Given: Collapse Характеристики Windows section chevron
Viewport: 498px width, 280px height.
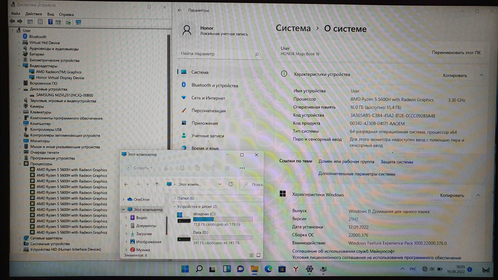Looking at the screenshot, I should [x=478, y=195].
